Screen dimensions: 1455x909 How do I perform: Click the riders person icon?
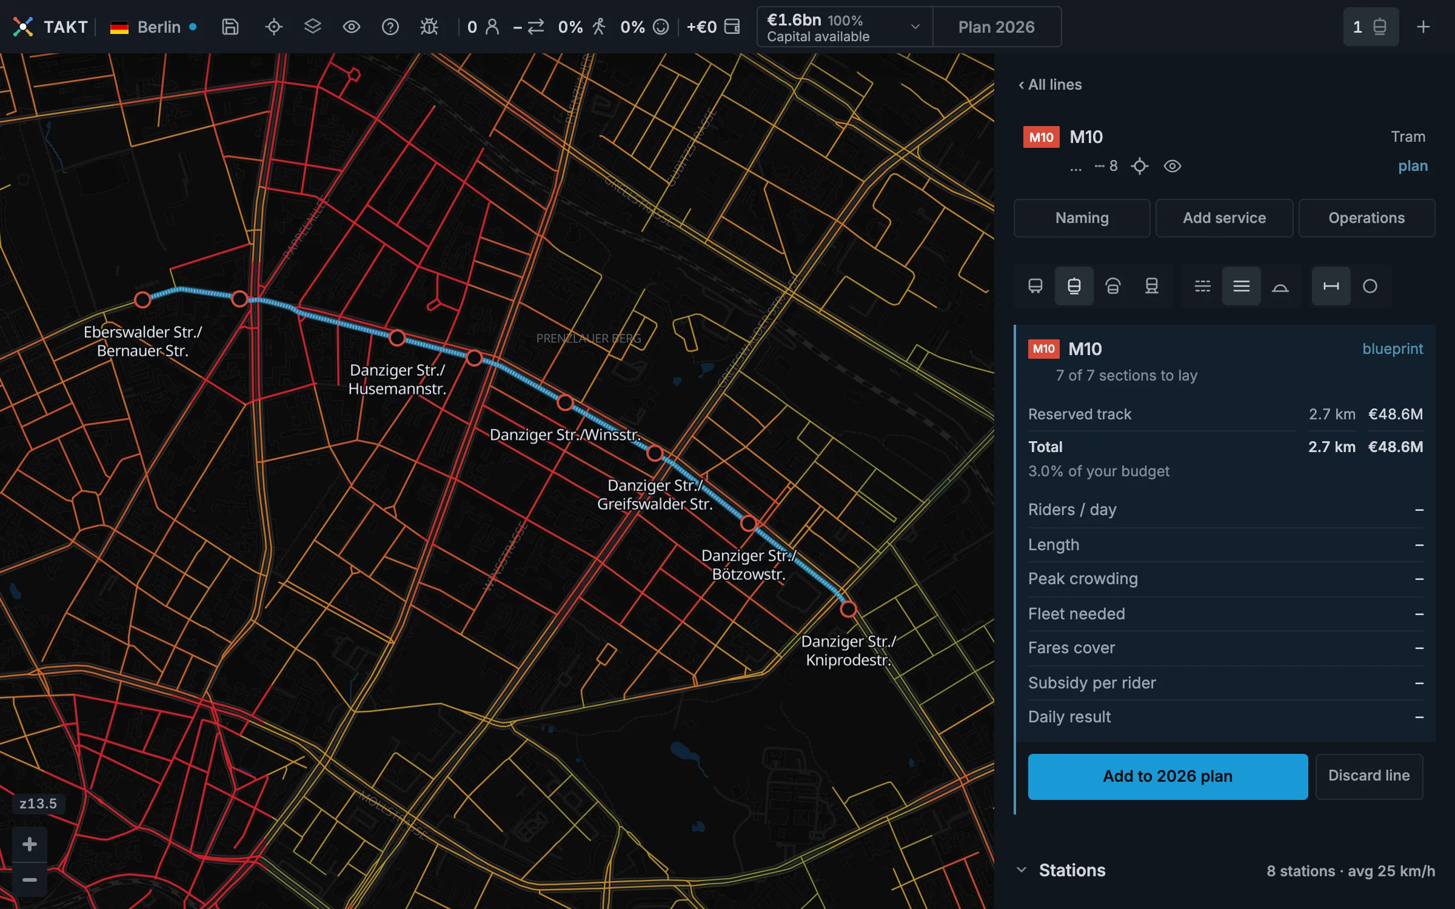pyautogui.click(x=492, y=27)
